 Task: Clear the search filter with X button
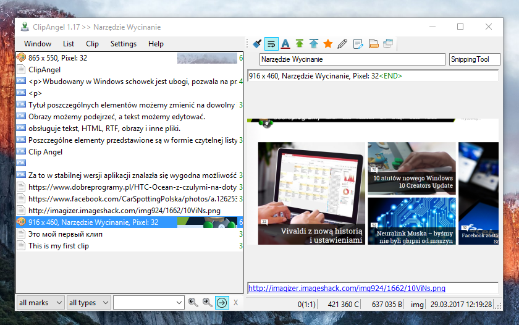235,303
